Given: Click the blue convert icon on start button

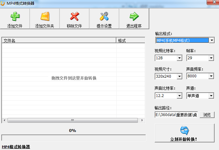Looking at the screenshot, I should click(184, 130).
